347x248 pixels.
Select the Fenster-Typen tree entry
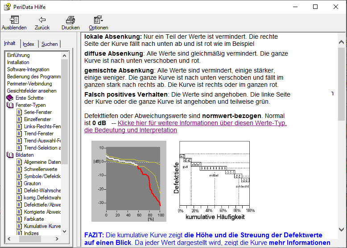point(30,105)
